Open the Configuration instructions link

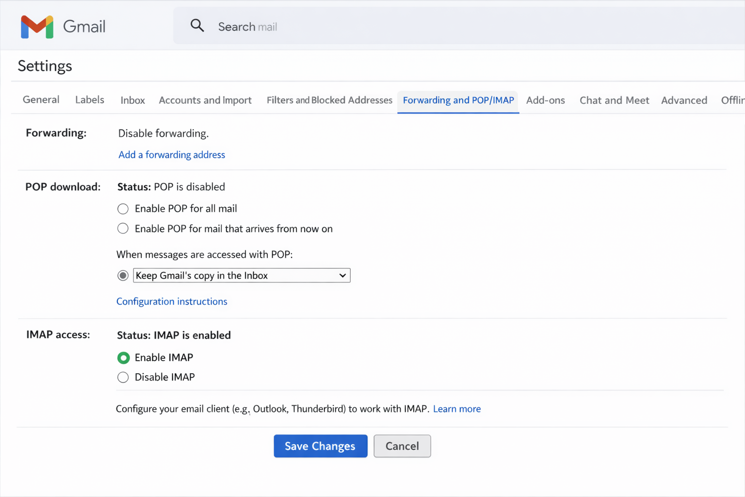point(171,301)
